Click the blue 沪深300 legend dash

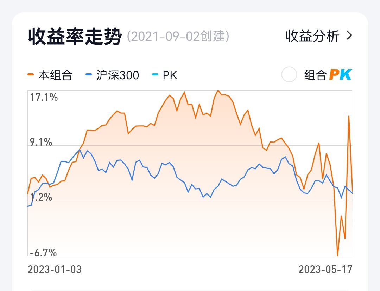tap(89, 75)
